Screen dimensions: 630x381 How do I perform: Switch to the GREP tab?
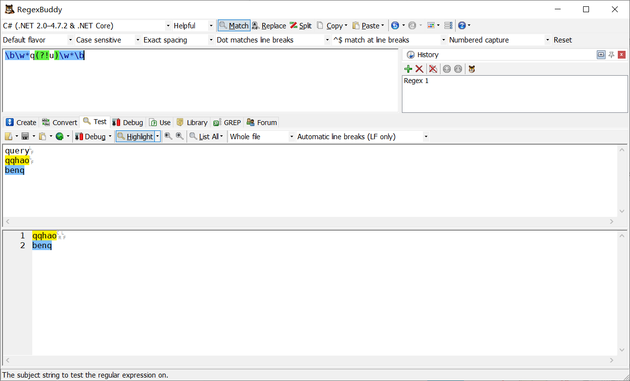tap(227, 122)
